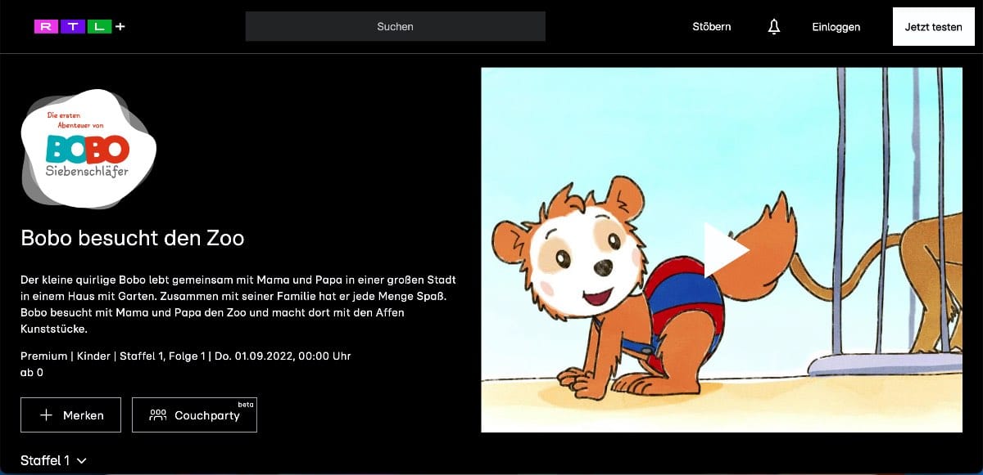Click the Premium | Kinder metadata line
This screenshot has height=475, width=983.
(186, 356)
